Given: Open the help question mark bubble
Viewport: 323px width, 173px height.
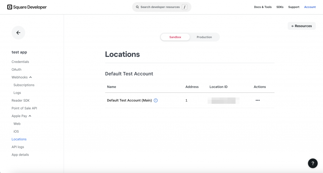Looking at the screenshot, I should click(x=313, y=163).
